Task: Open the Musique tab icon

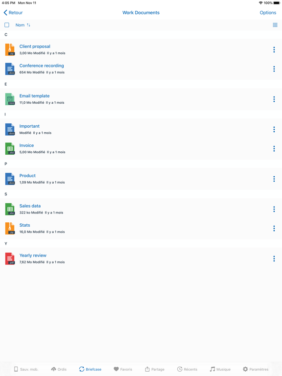Action: click(x=212, y=369)
